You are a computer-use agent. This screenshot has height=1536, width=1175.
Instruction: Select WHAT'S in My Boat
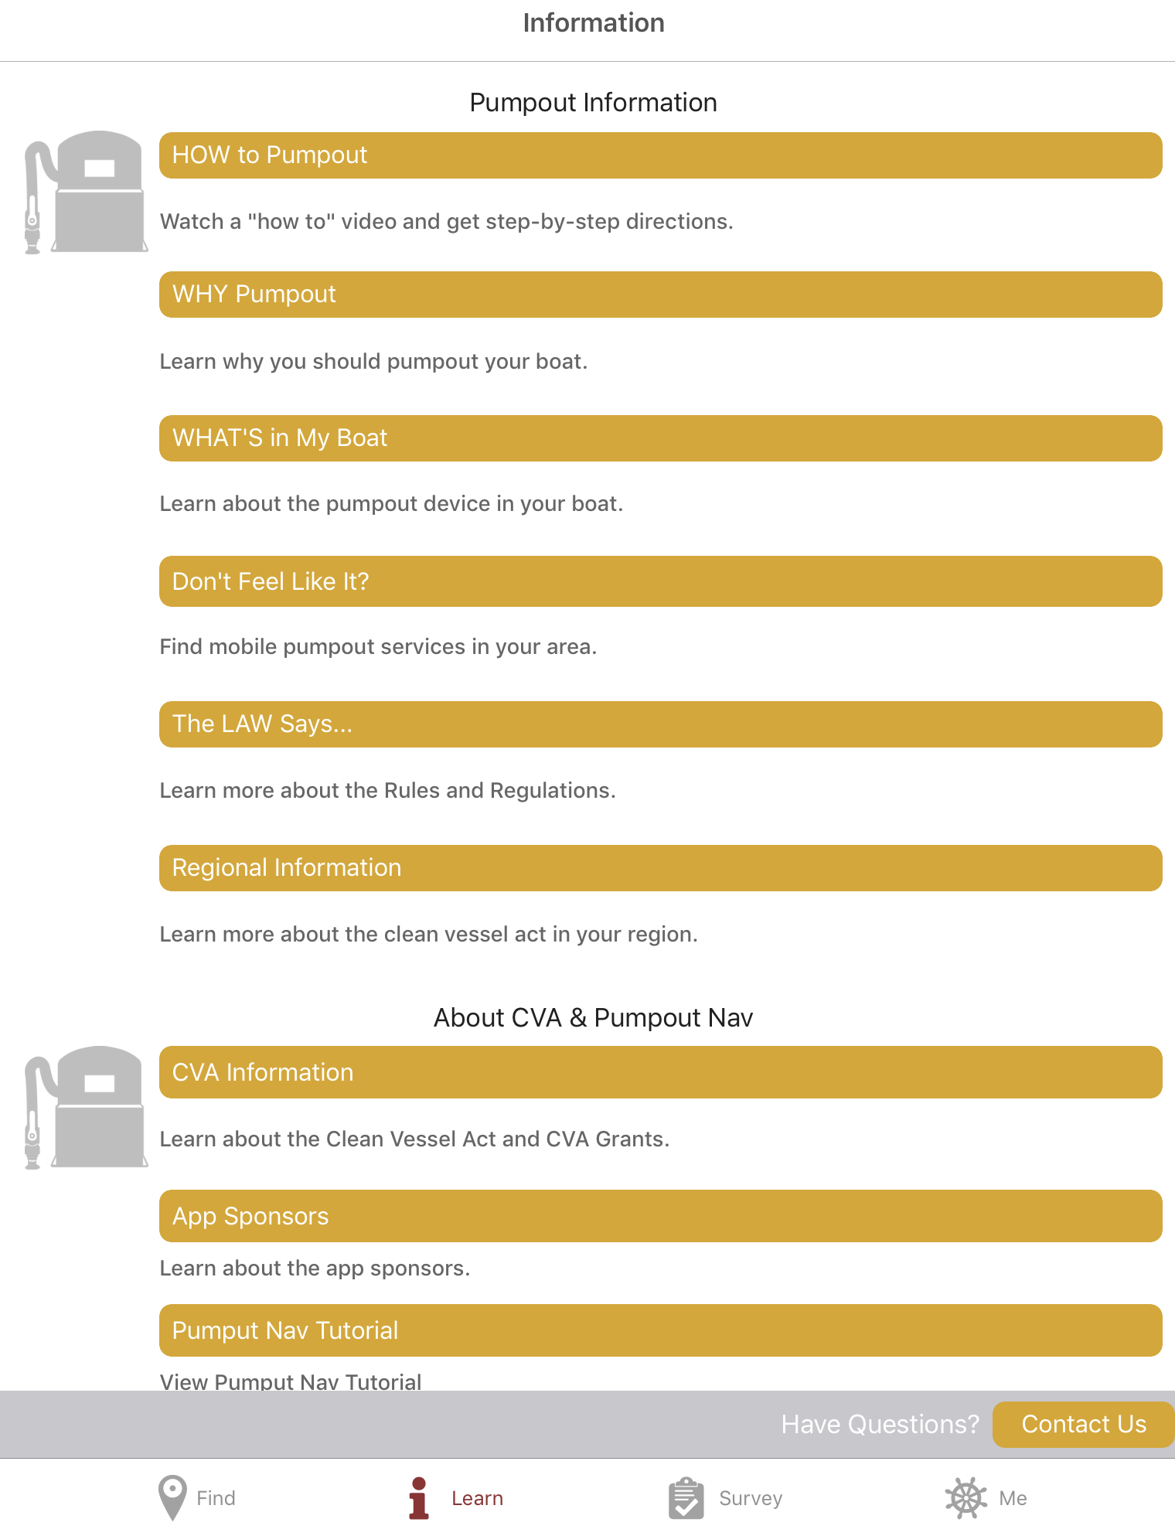coord(660,438)
